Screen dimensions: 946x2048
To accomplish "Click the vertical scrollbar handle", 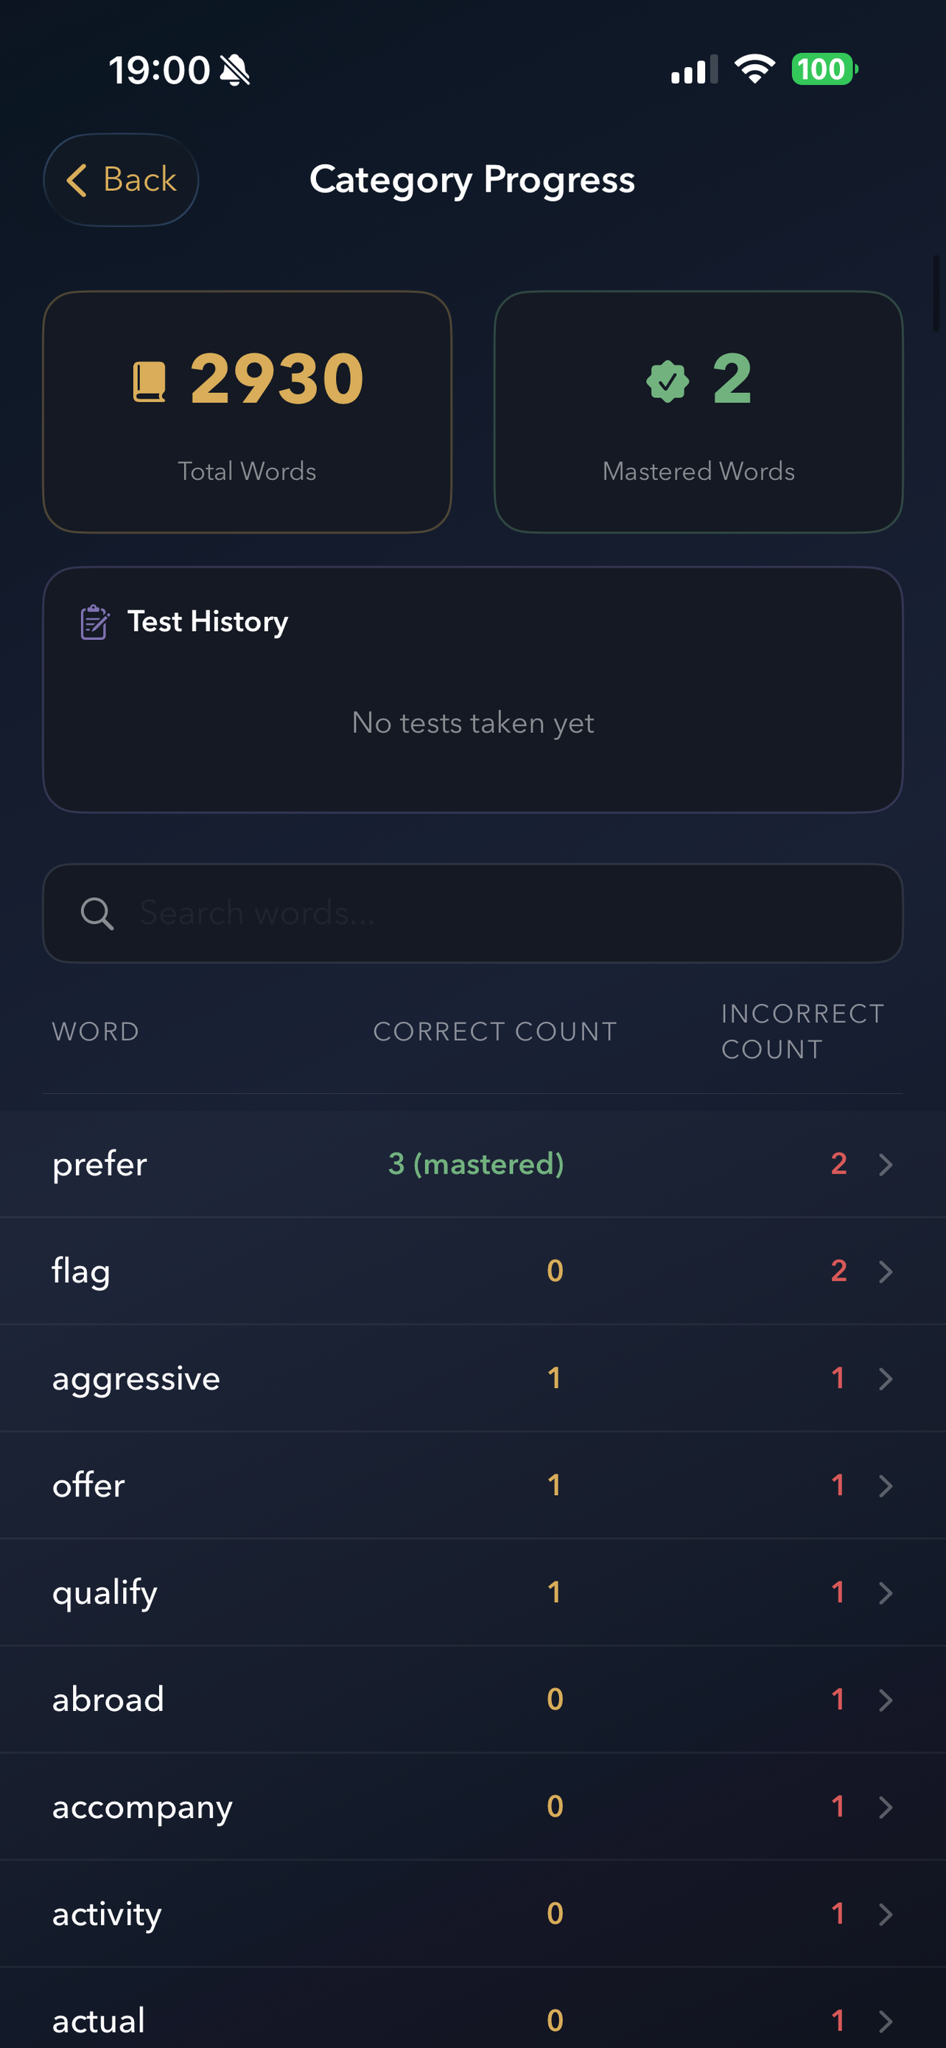I will point(936,293).
